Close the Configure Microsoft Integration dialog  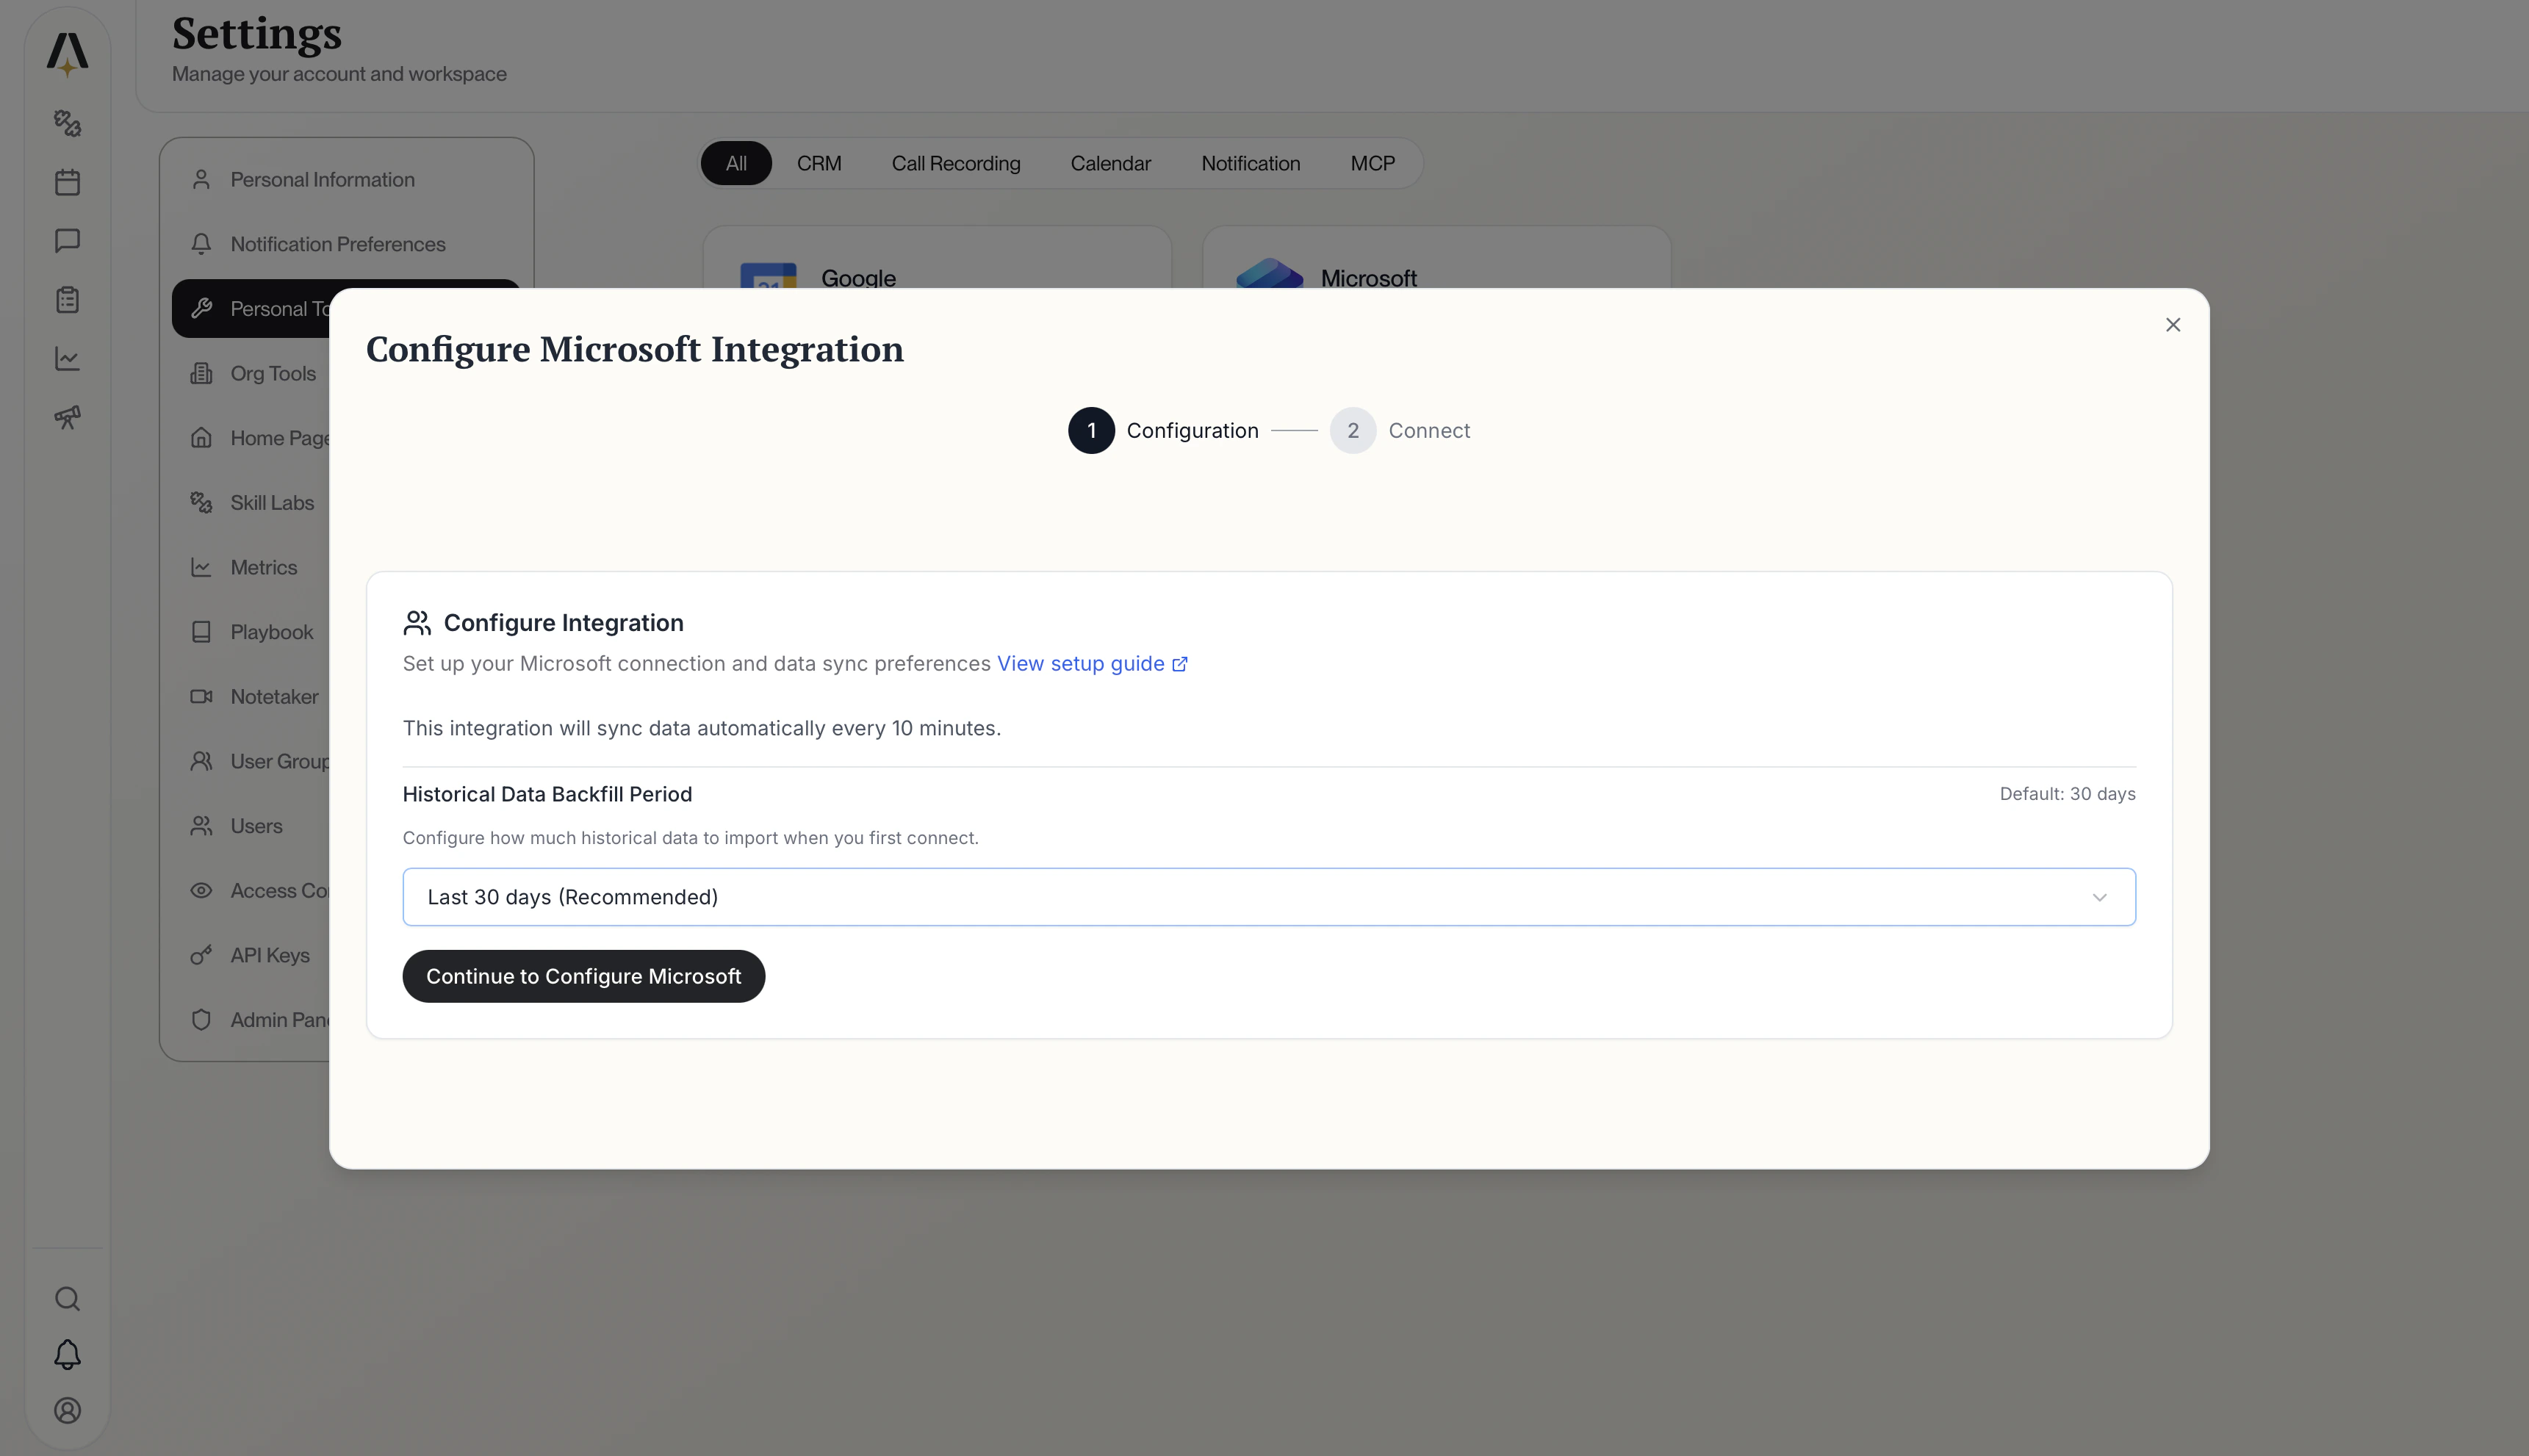(x=2173, y=325)
